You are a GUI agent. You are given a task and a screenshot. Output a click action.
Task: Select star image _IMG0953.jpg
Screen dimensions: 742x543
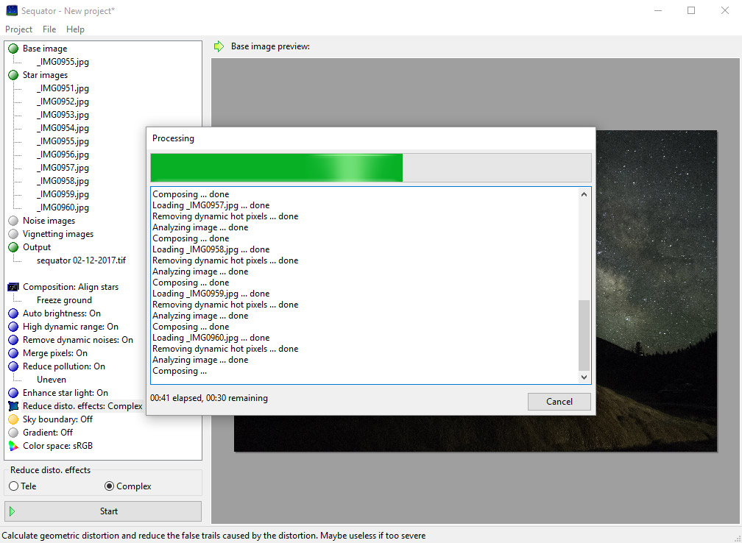click(63, 115)
